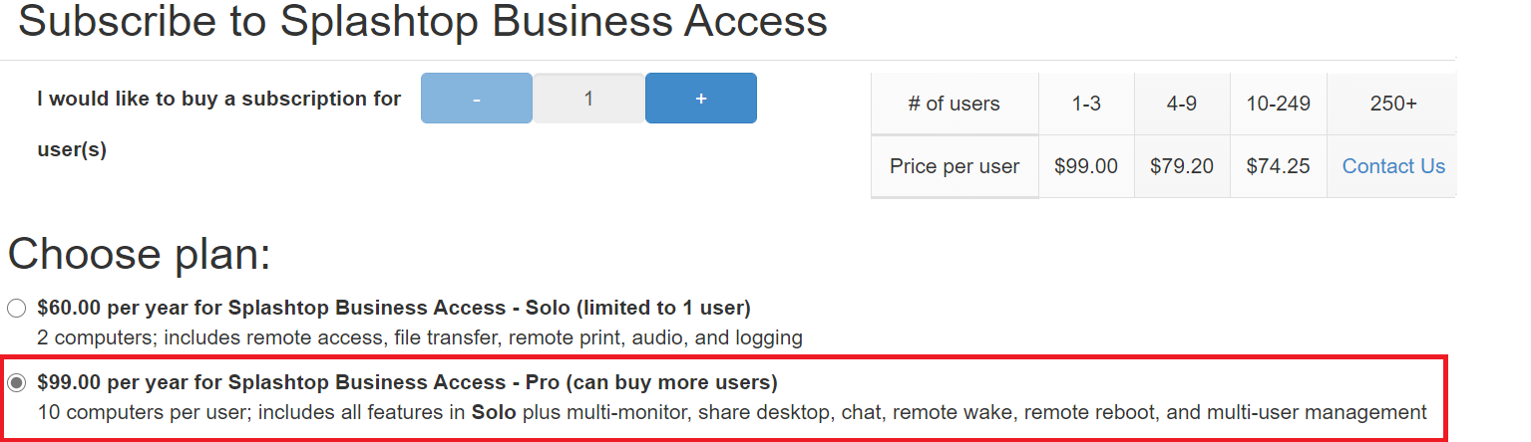
Task: Click the 1-3 users column header
Action: (1086, 104)
